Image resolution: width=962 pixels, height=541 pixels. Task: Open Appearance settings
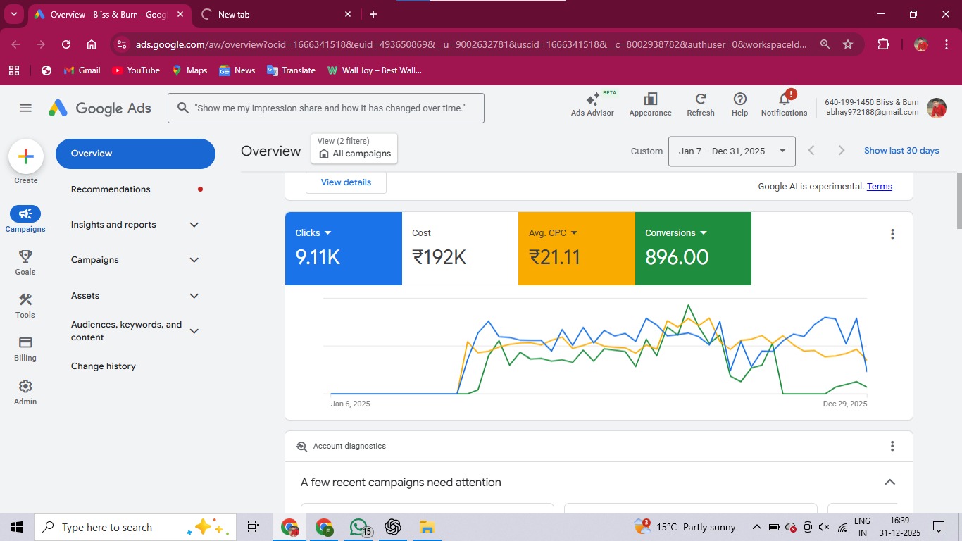[x=650, y=104]
